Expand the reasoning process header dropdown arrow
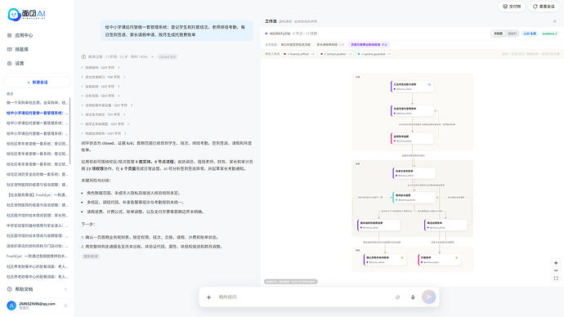The image size is (564, 317). [152, 57]
